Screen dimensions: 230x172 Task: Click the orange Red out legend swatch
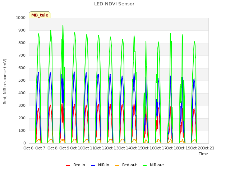coord(117,166)
